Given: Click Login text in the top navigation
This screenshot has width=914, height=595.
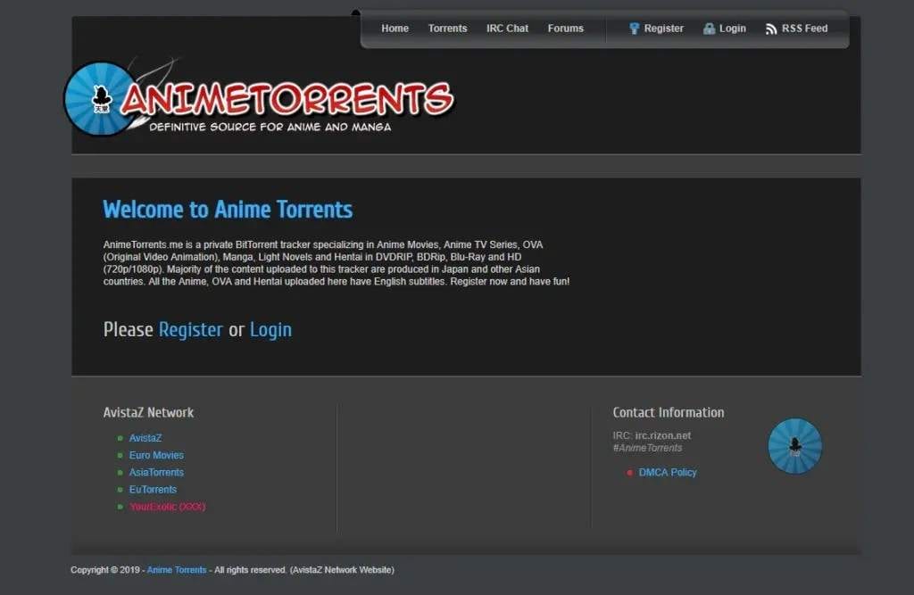Looking at the screenshot, I should coord(732,28).
